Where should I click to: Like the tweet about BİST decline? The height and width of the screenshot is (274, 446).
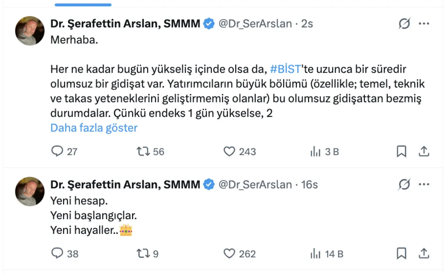pos(229,152)
